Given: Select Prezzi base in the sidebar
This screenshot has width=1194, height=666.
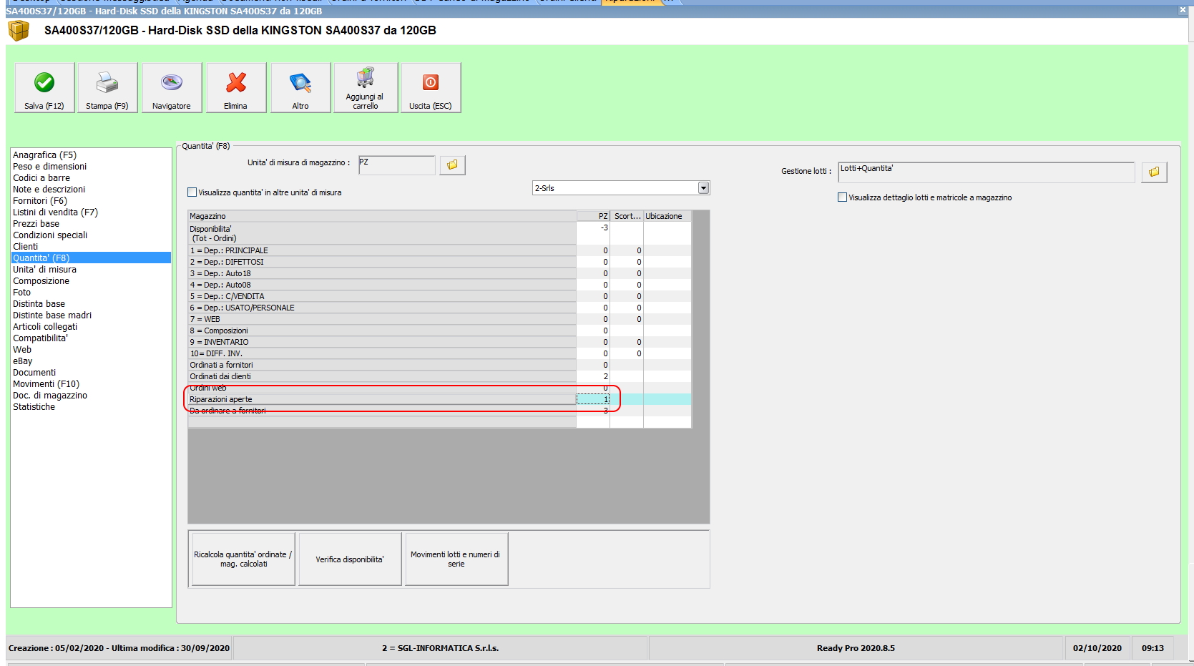Looking at the screenshot, I should tap(36, 223).
